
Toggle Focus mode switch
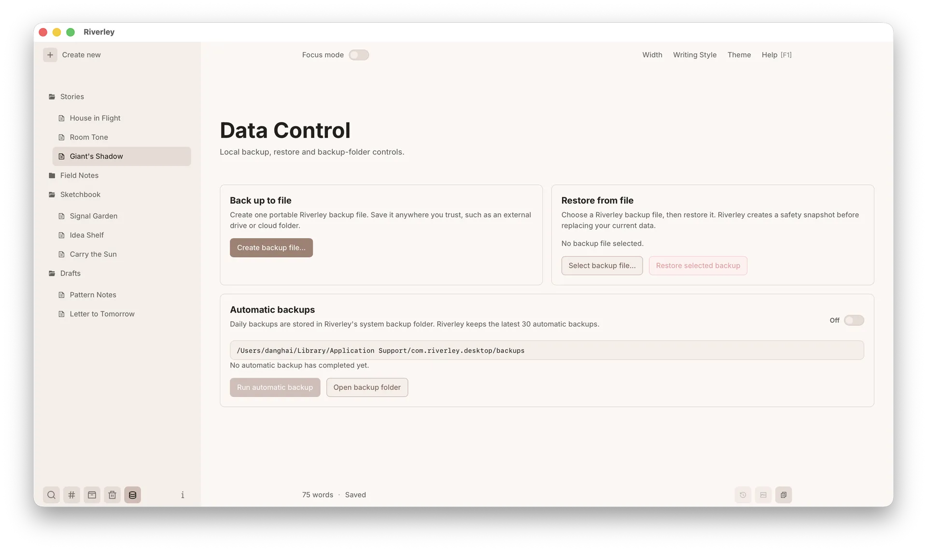click(359, 55)
